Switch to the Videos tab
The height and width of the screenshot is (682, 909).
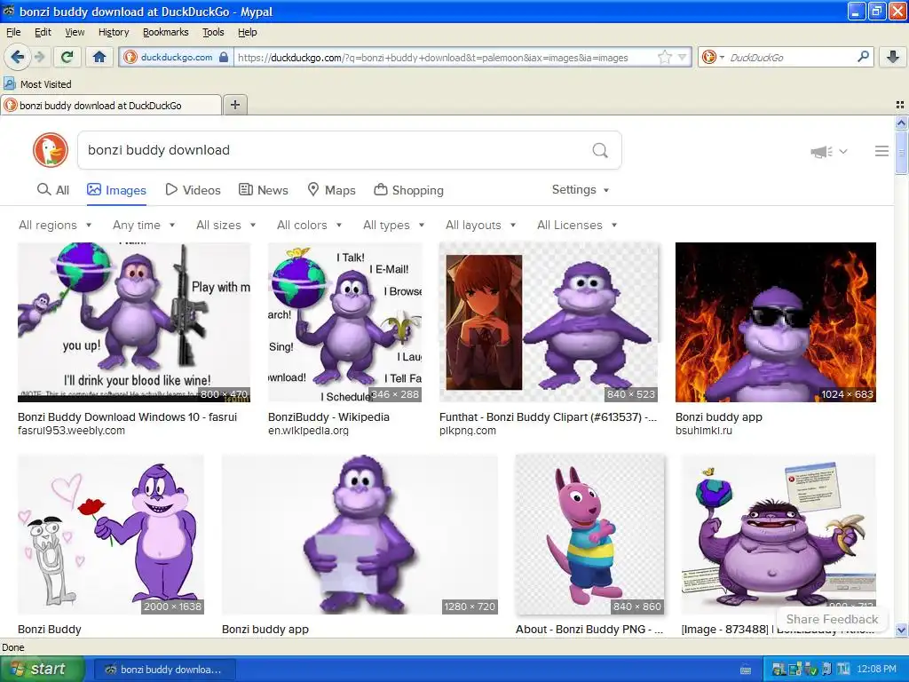(x=193, y=190)
